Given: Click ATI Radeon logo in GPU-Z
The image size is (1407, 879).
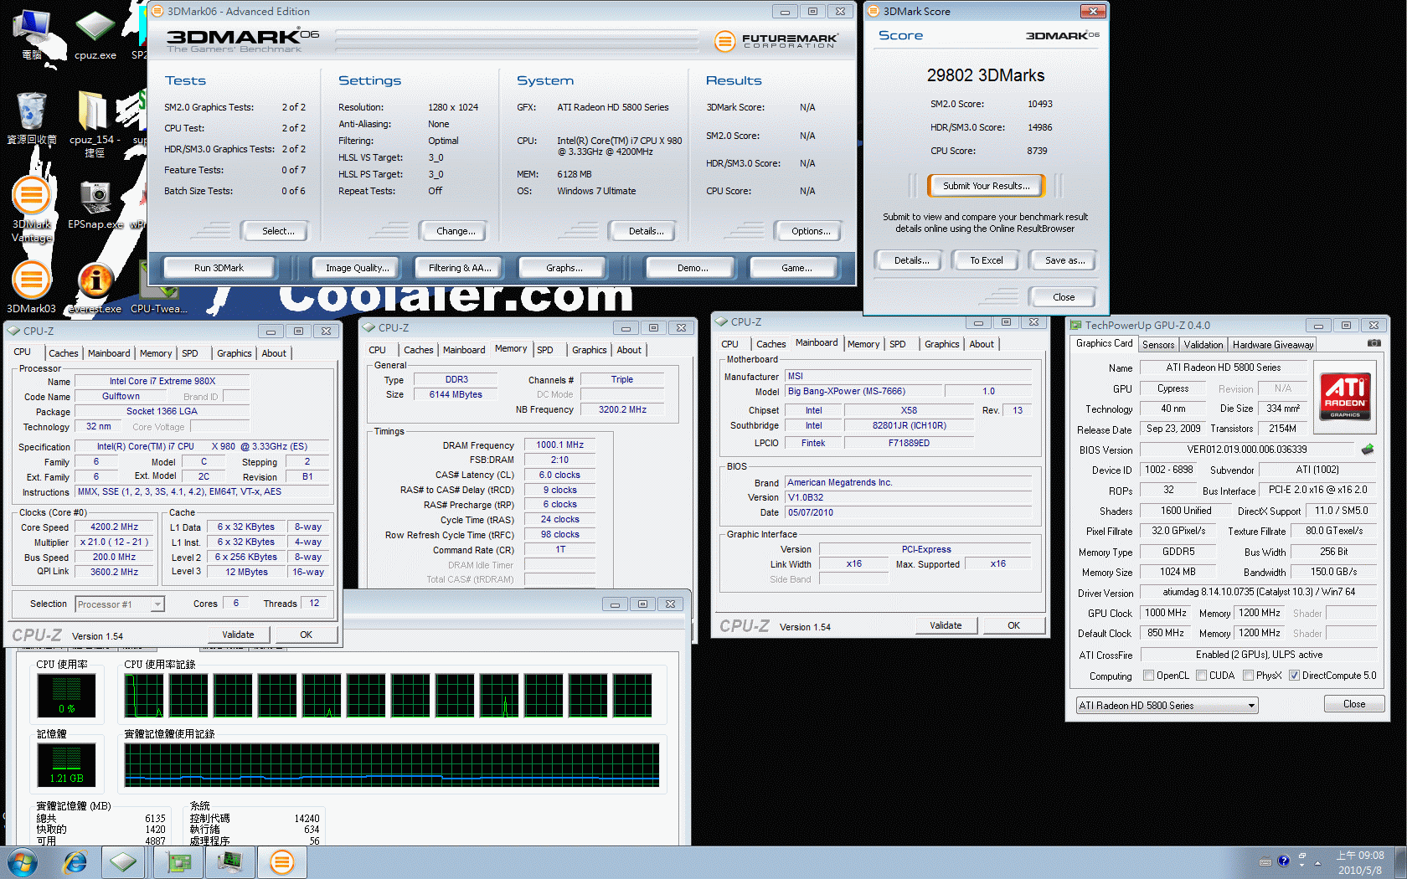Looking at the screenshot, I should click(x=1345, y=397).
